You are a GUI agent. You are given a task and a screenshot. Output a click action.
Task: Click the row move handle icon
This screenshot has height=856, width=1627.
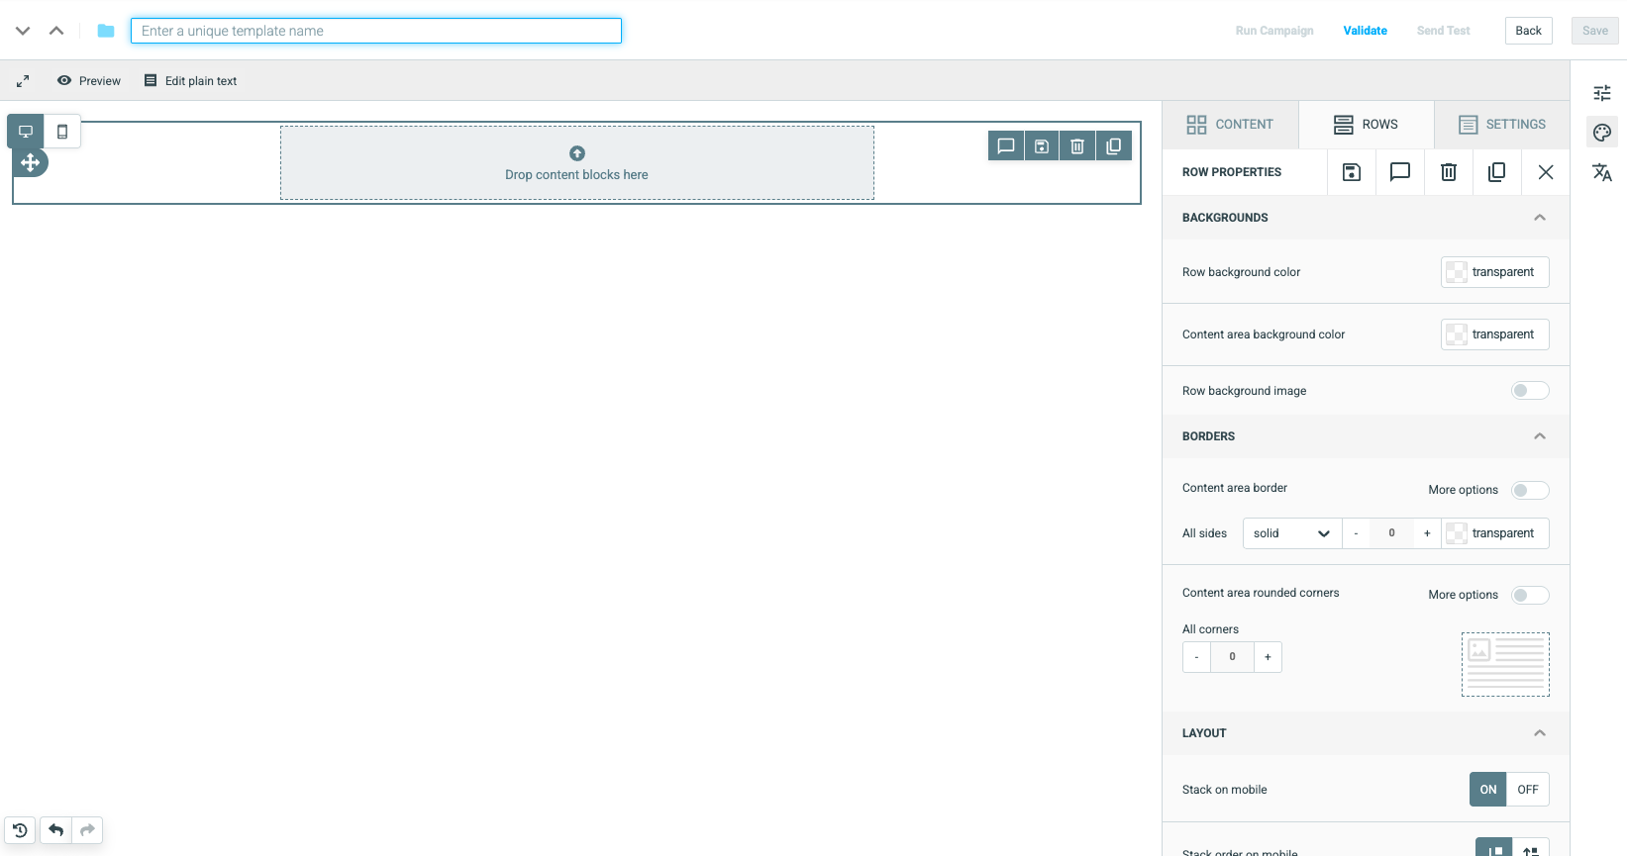31,162
